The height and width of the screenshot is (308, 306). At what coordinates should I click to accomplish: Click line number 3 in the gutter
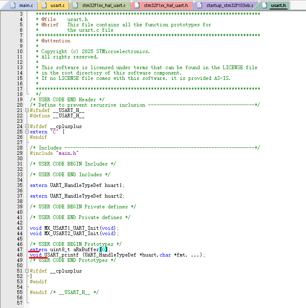click(21, 14)
